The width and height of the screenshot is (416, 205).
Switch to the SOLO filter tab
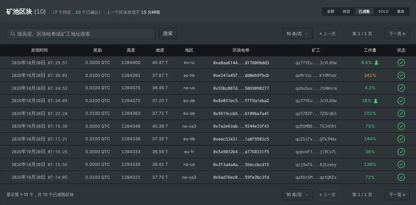point(383,11)
